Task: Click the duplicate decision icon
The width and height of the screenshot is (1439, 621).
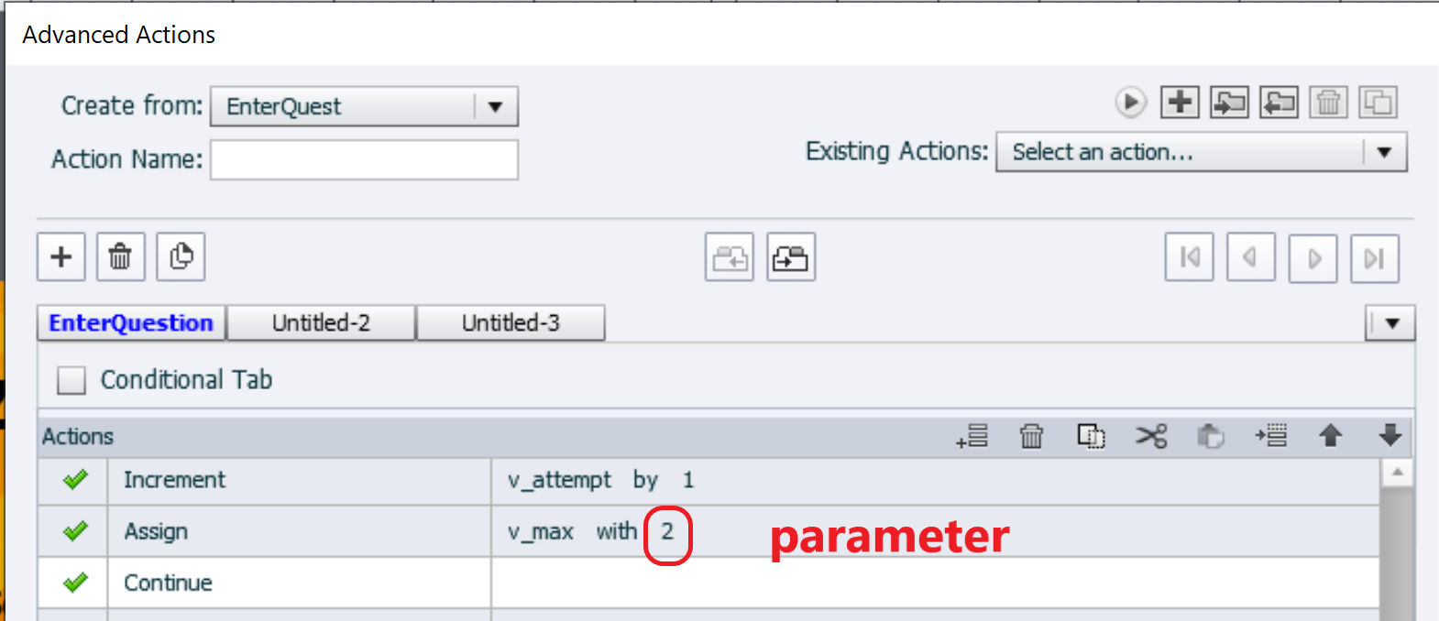Action: click(x=181, y=256)
